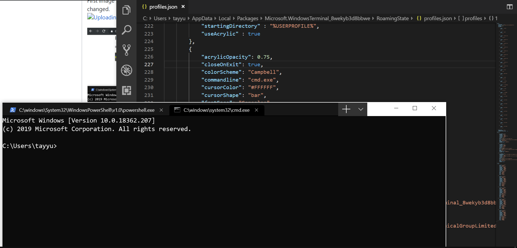Open the Explorer view in VS Code sidebar

(x=127, y=10)
